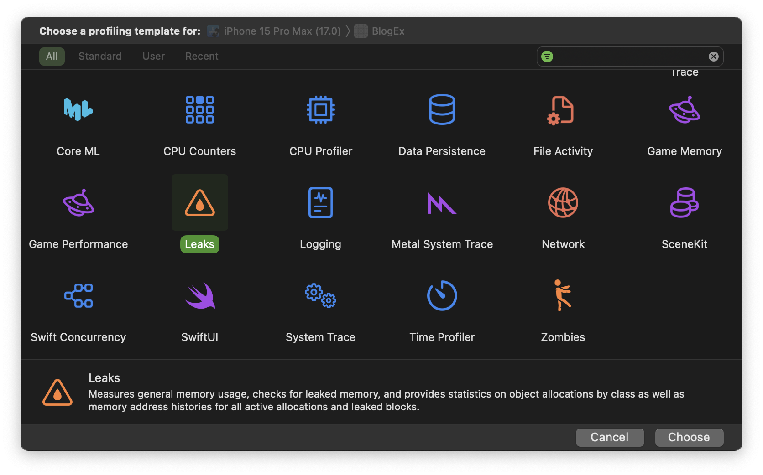Select the Core ML template icon
Screen dimensions: 763x475
[78, 109]
